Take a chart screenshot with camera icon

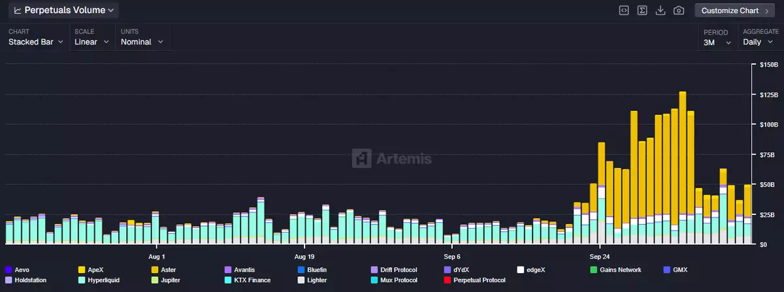click(679, 10)
